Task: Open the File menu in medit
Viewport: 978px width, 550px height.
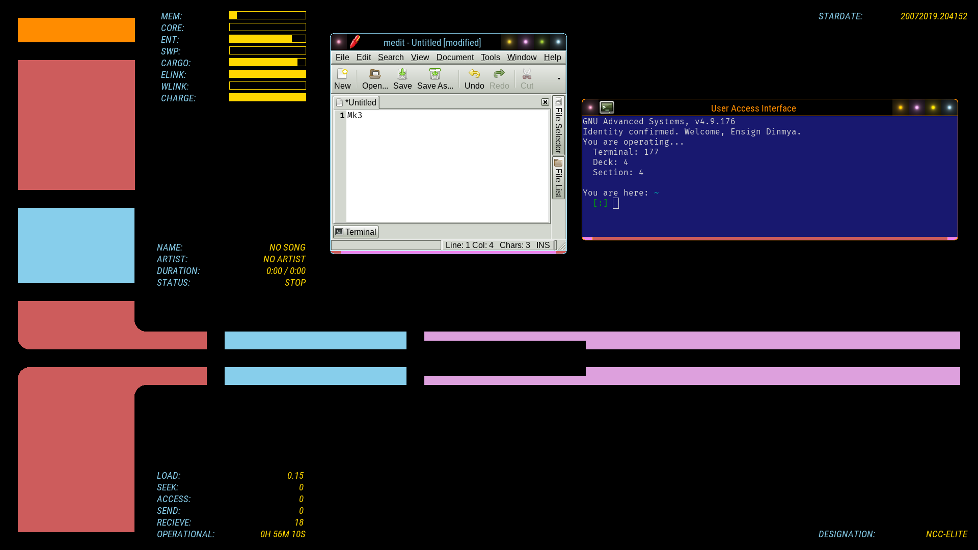Action: coord(342,57)
